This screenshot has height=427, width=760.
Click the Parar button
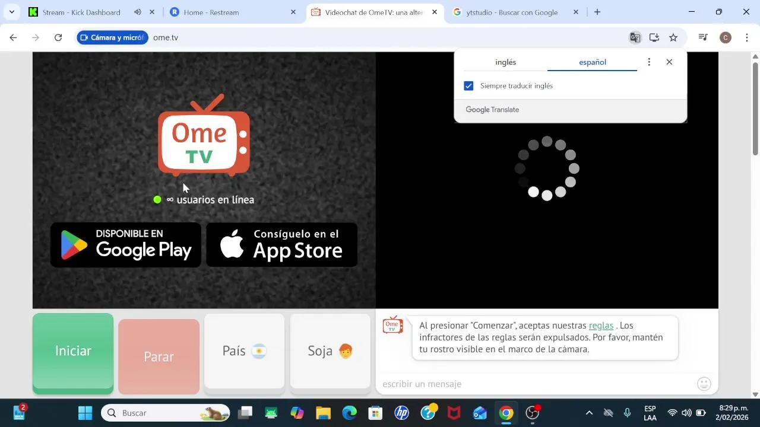[159, 356]
